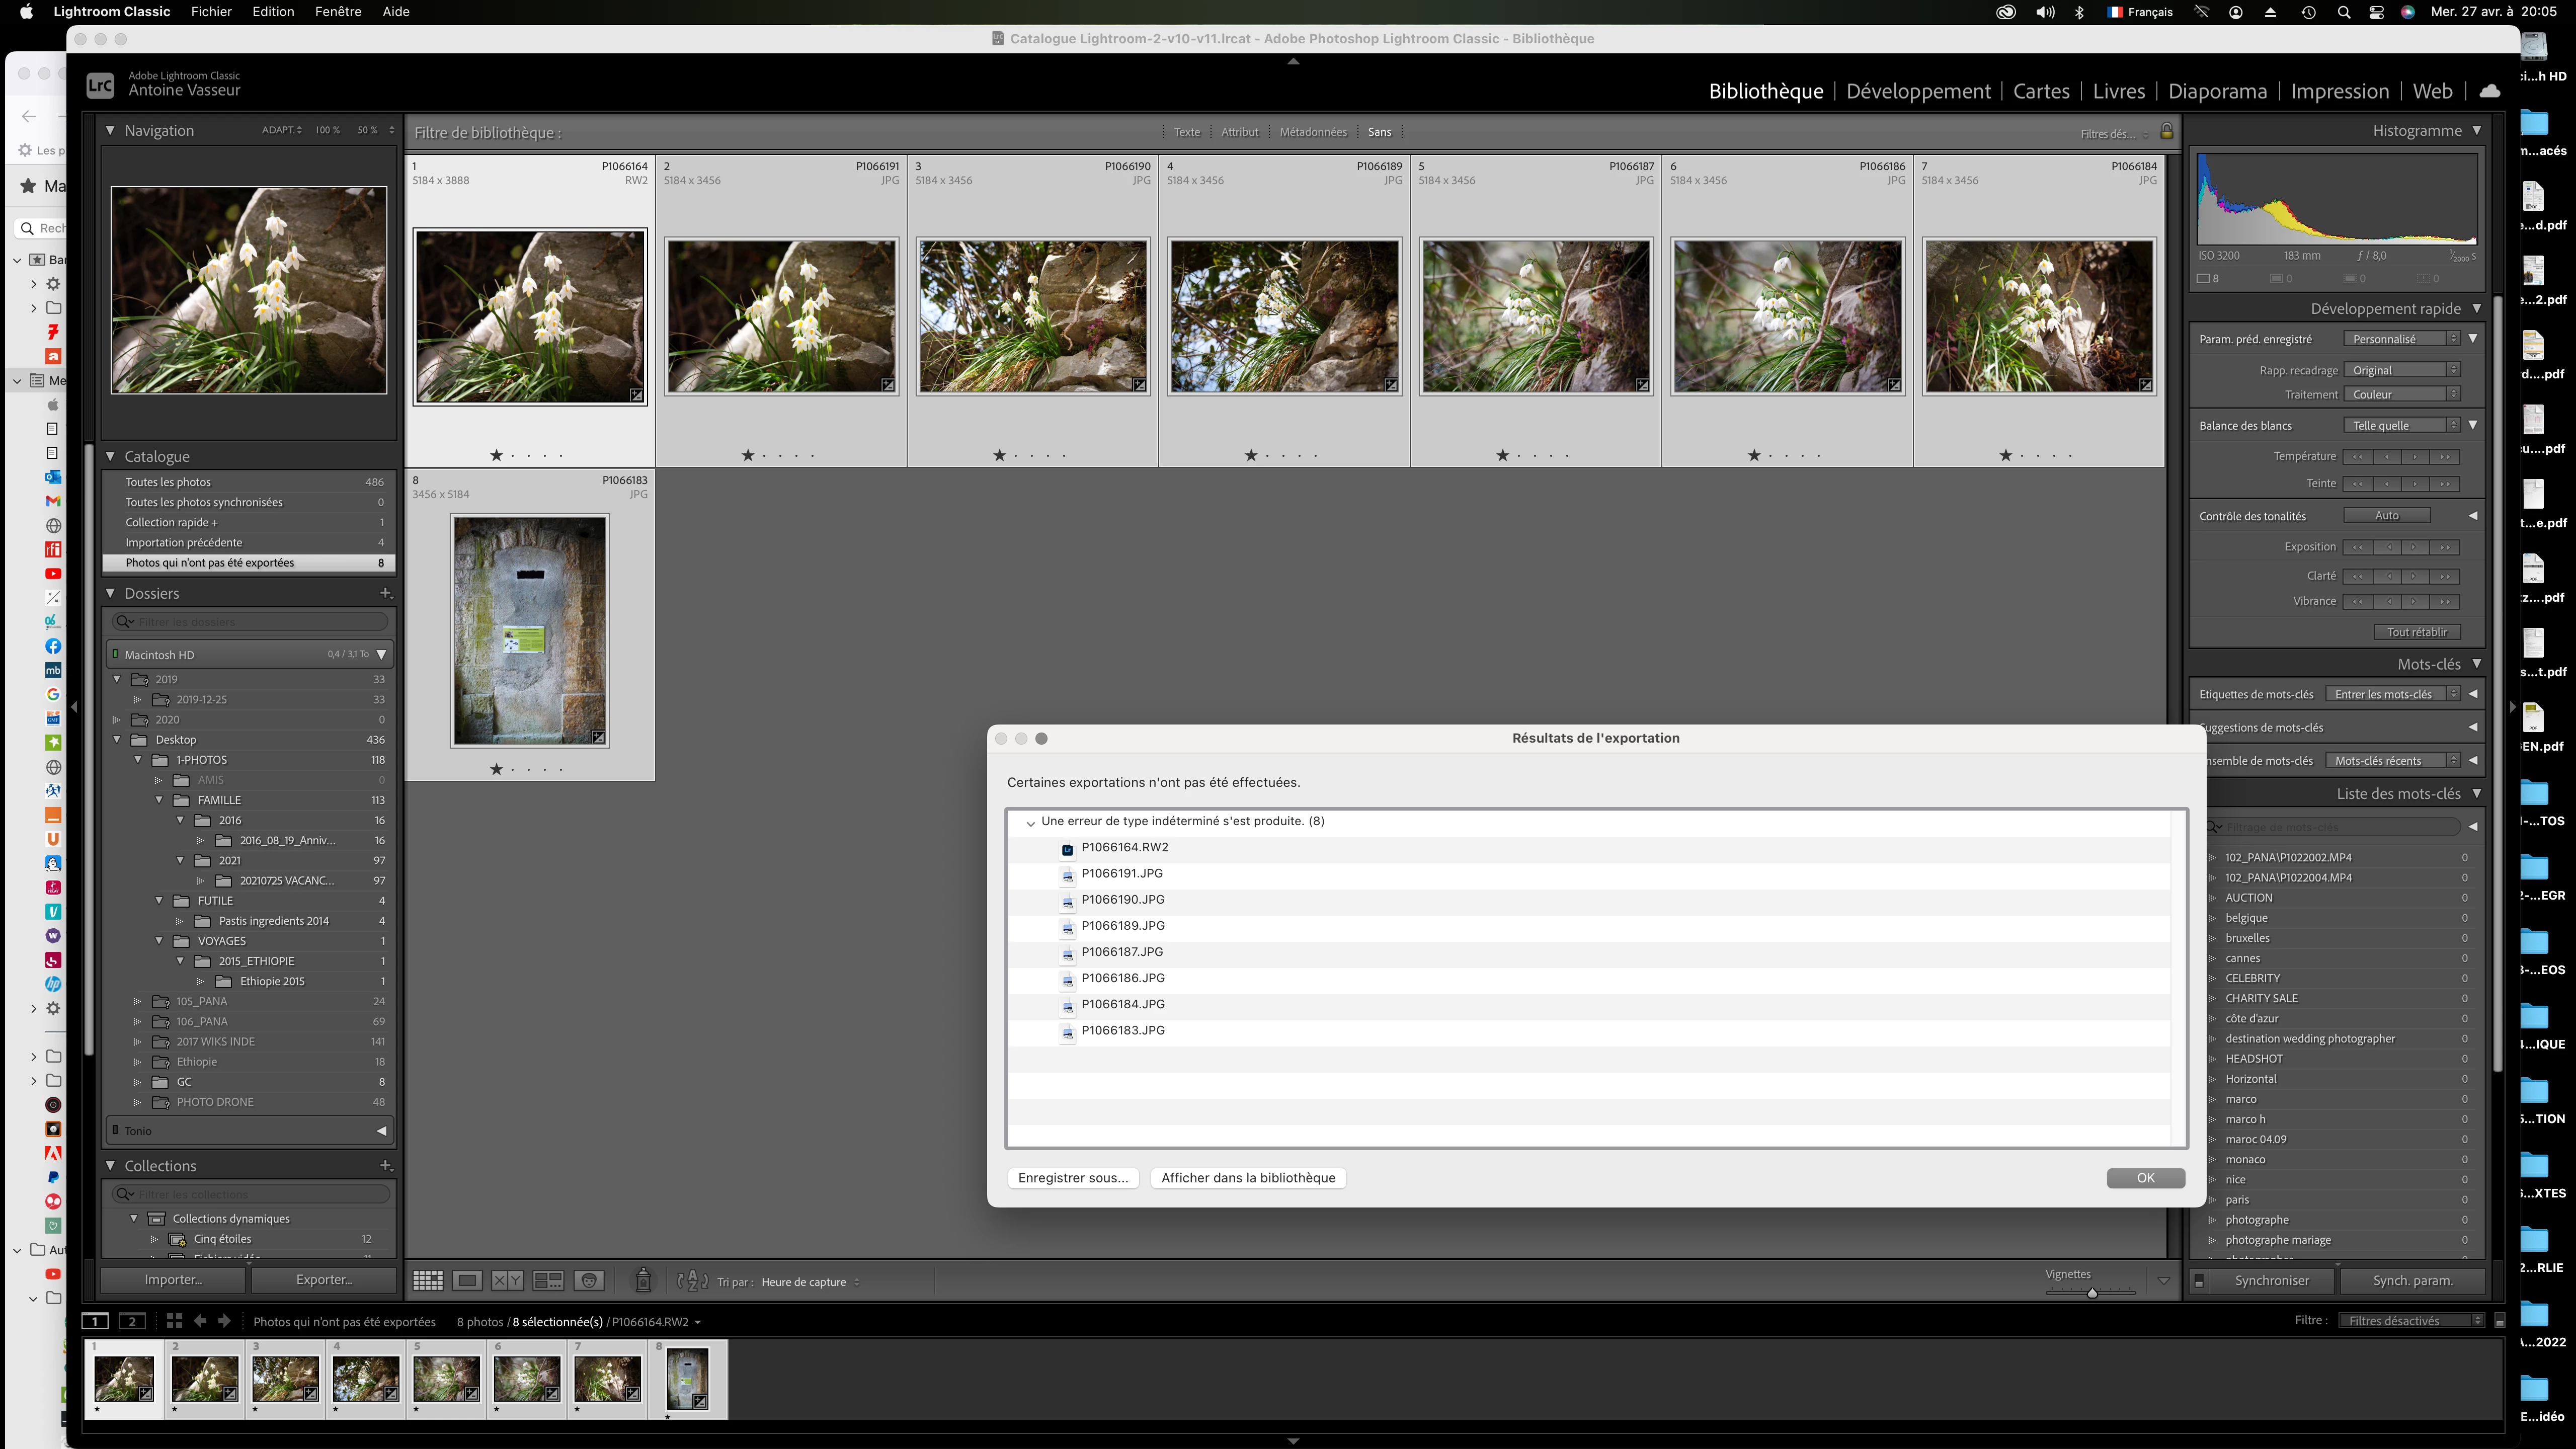Click Creative Cloud menu bar icon
The width and height of the screenshot is (2576, 1449).
click(x=2005, y=12)
